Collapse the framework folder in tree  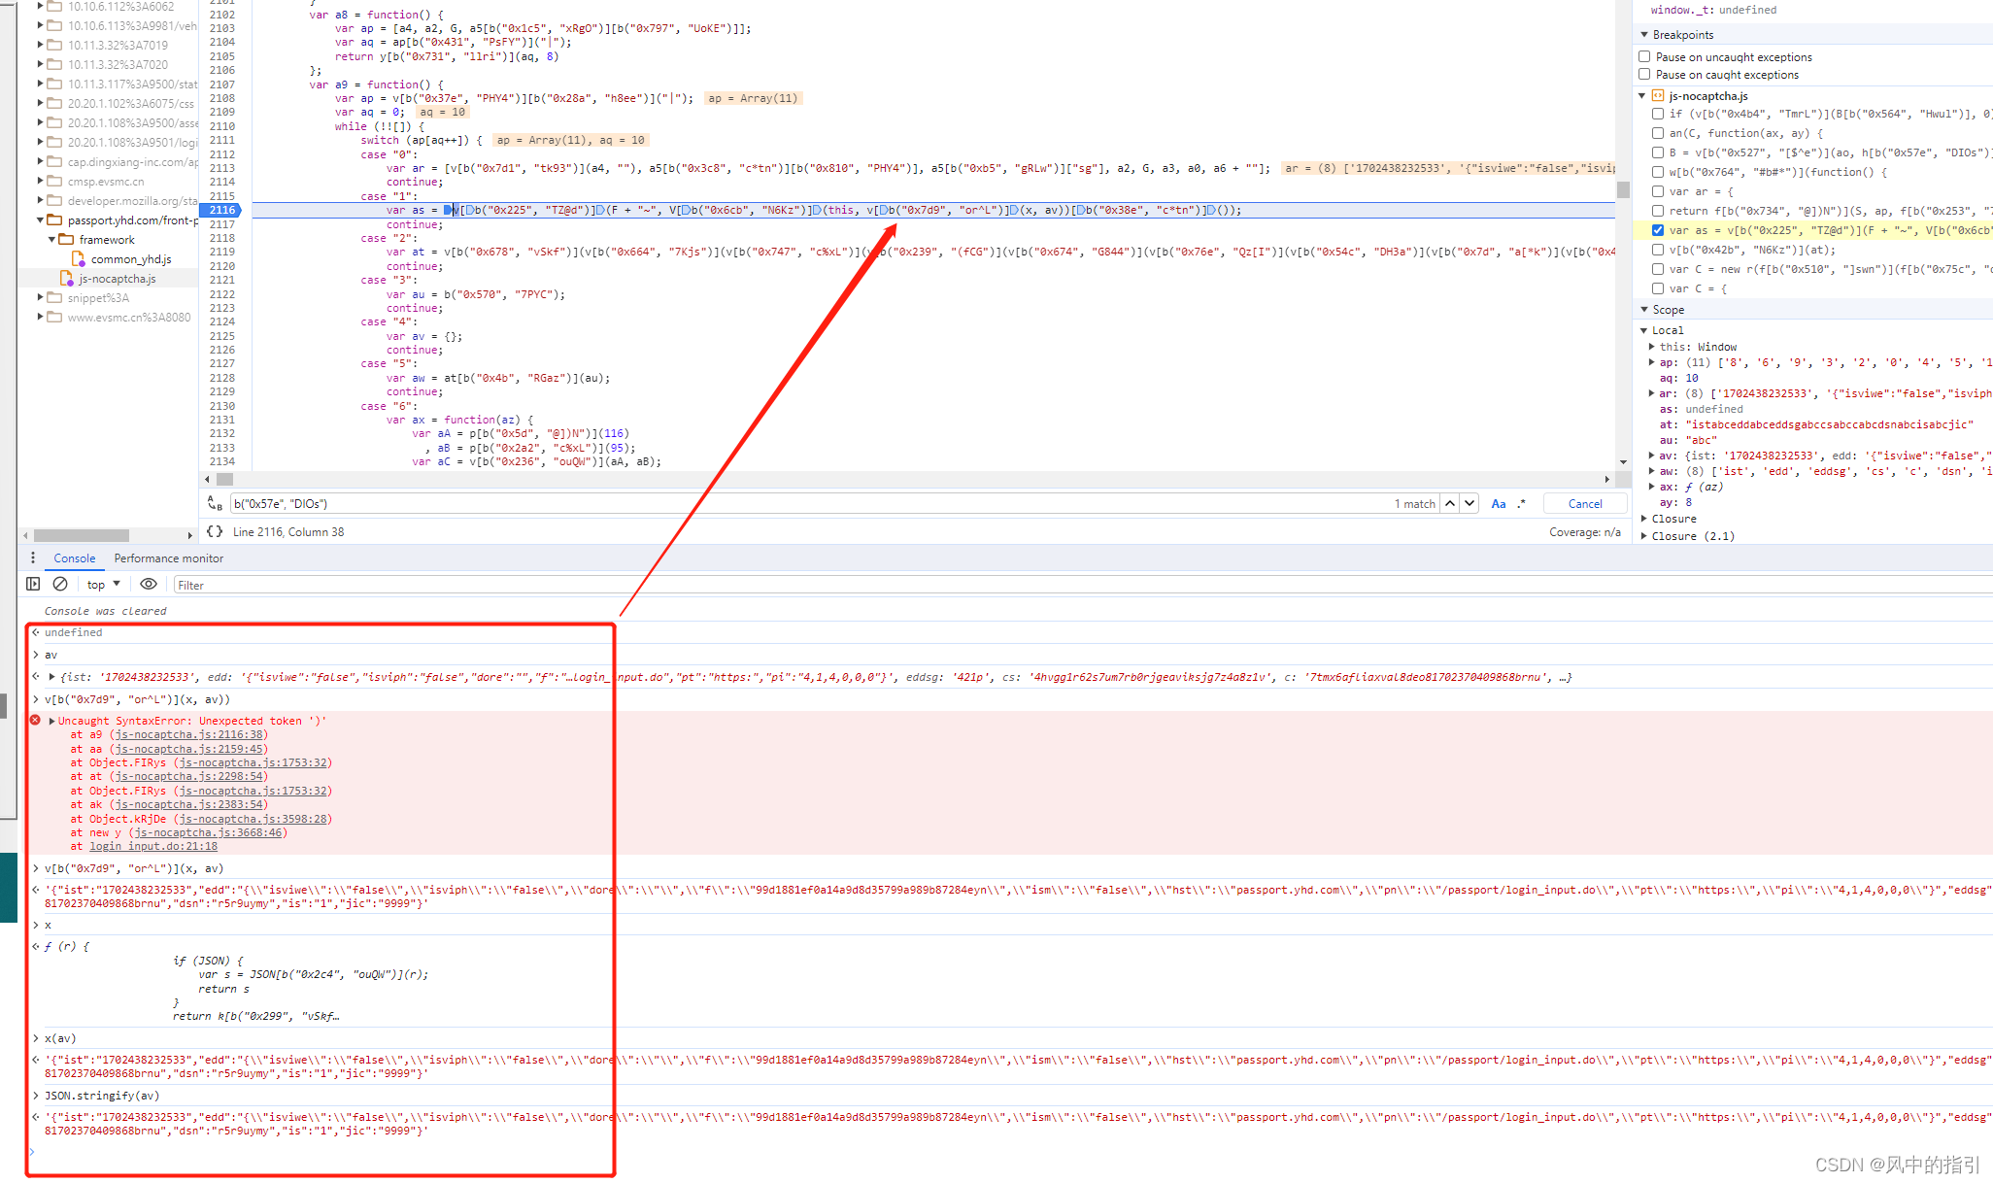pos(52,239)
